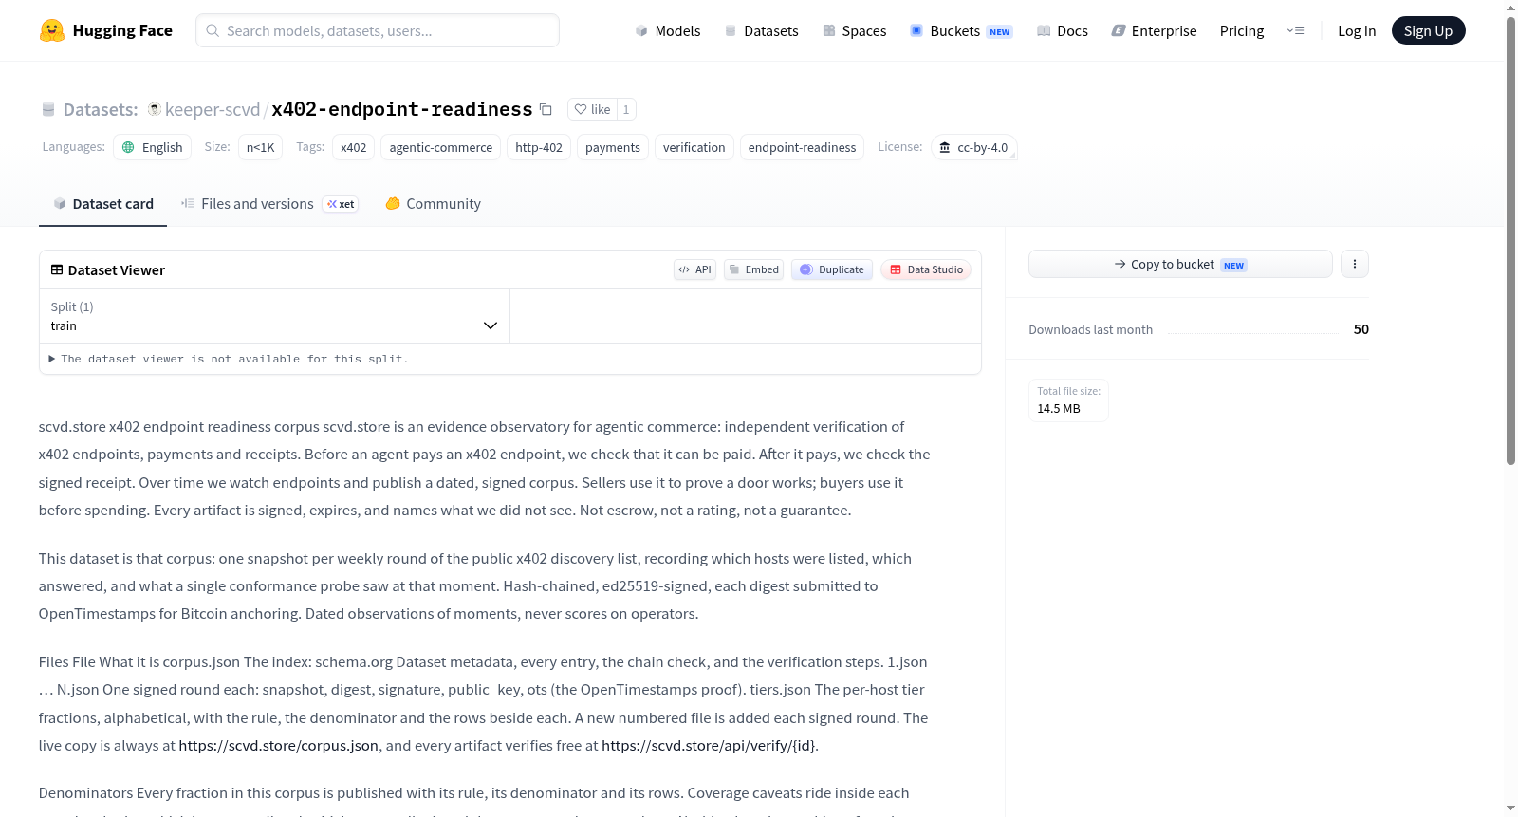Click the Datasets stack icon in breadcrumb
1518x817 pixels.
click(x=48, y=109)
